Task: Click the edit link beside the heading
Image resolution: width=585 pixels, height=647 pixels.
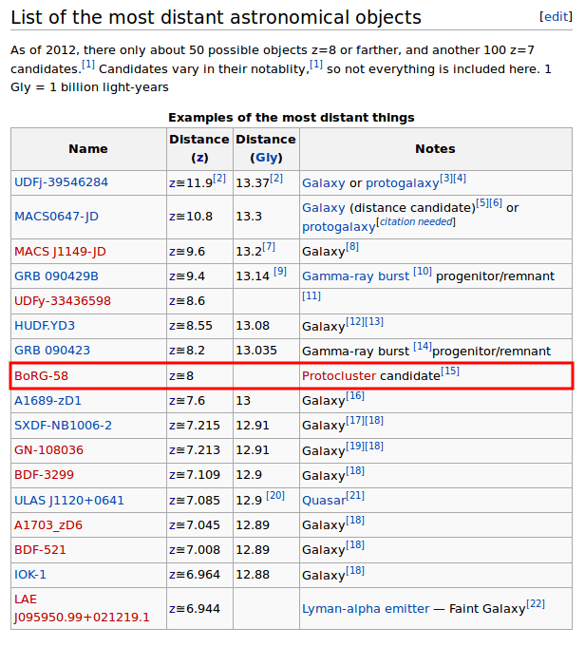Action: point(556,16)
